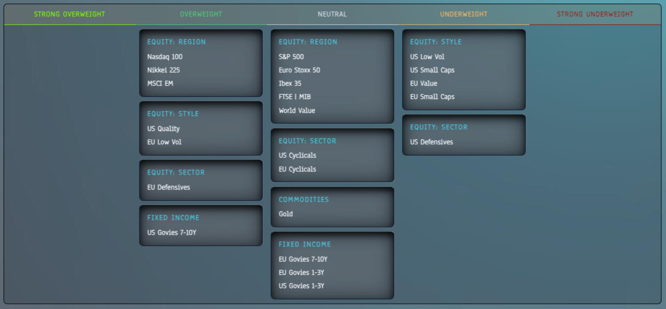Screen dimensions: 666x309
Task: Select EU Govies 1-3Y entry
Action: pos(301,273)
